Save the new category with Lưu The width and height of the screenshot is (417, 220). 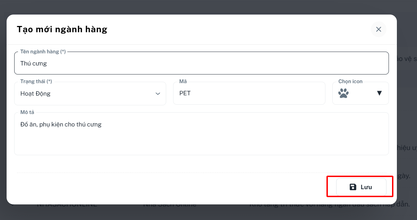pyautogui.click(x=361, y=187)
